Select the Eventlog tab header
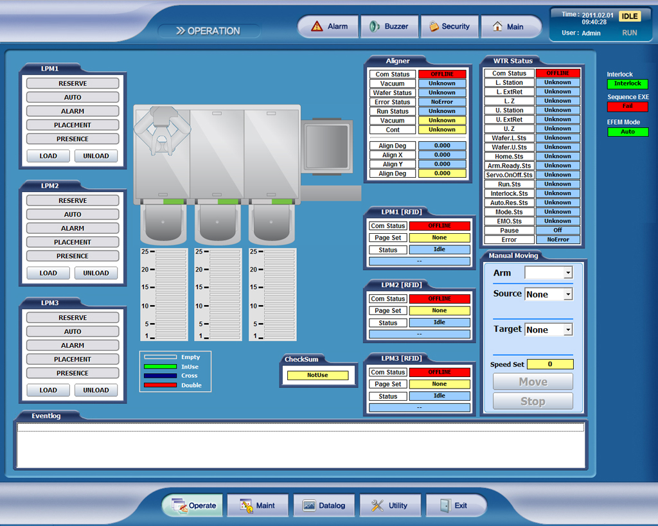This screenshot has height=526, width=658. (46, 416)
